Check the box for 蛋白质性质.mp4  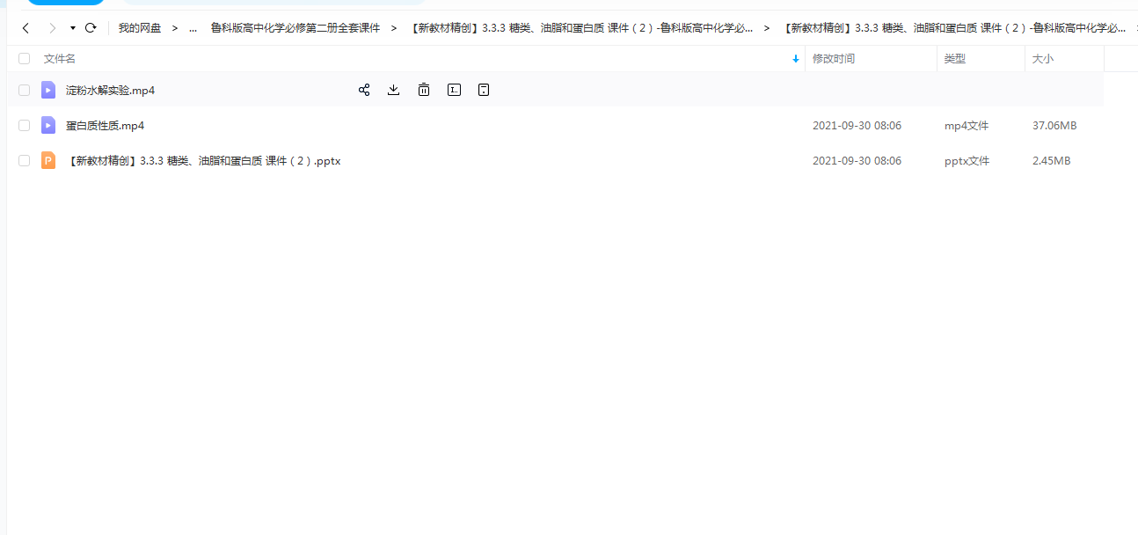click(25, 126)
